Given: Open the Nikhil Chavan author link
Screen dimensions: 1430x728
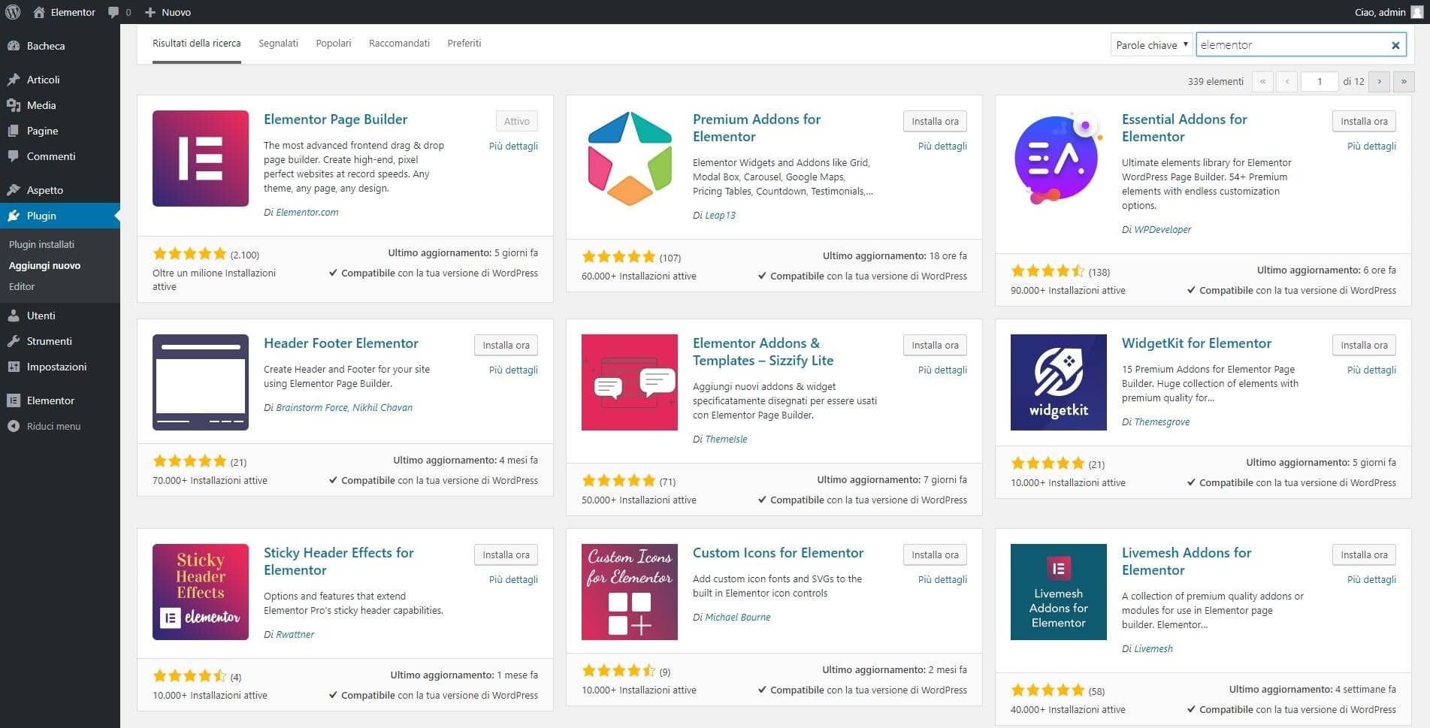Looking at the screenshot, I should [x=382, y=407].
